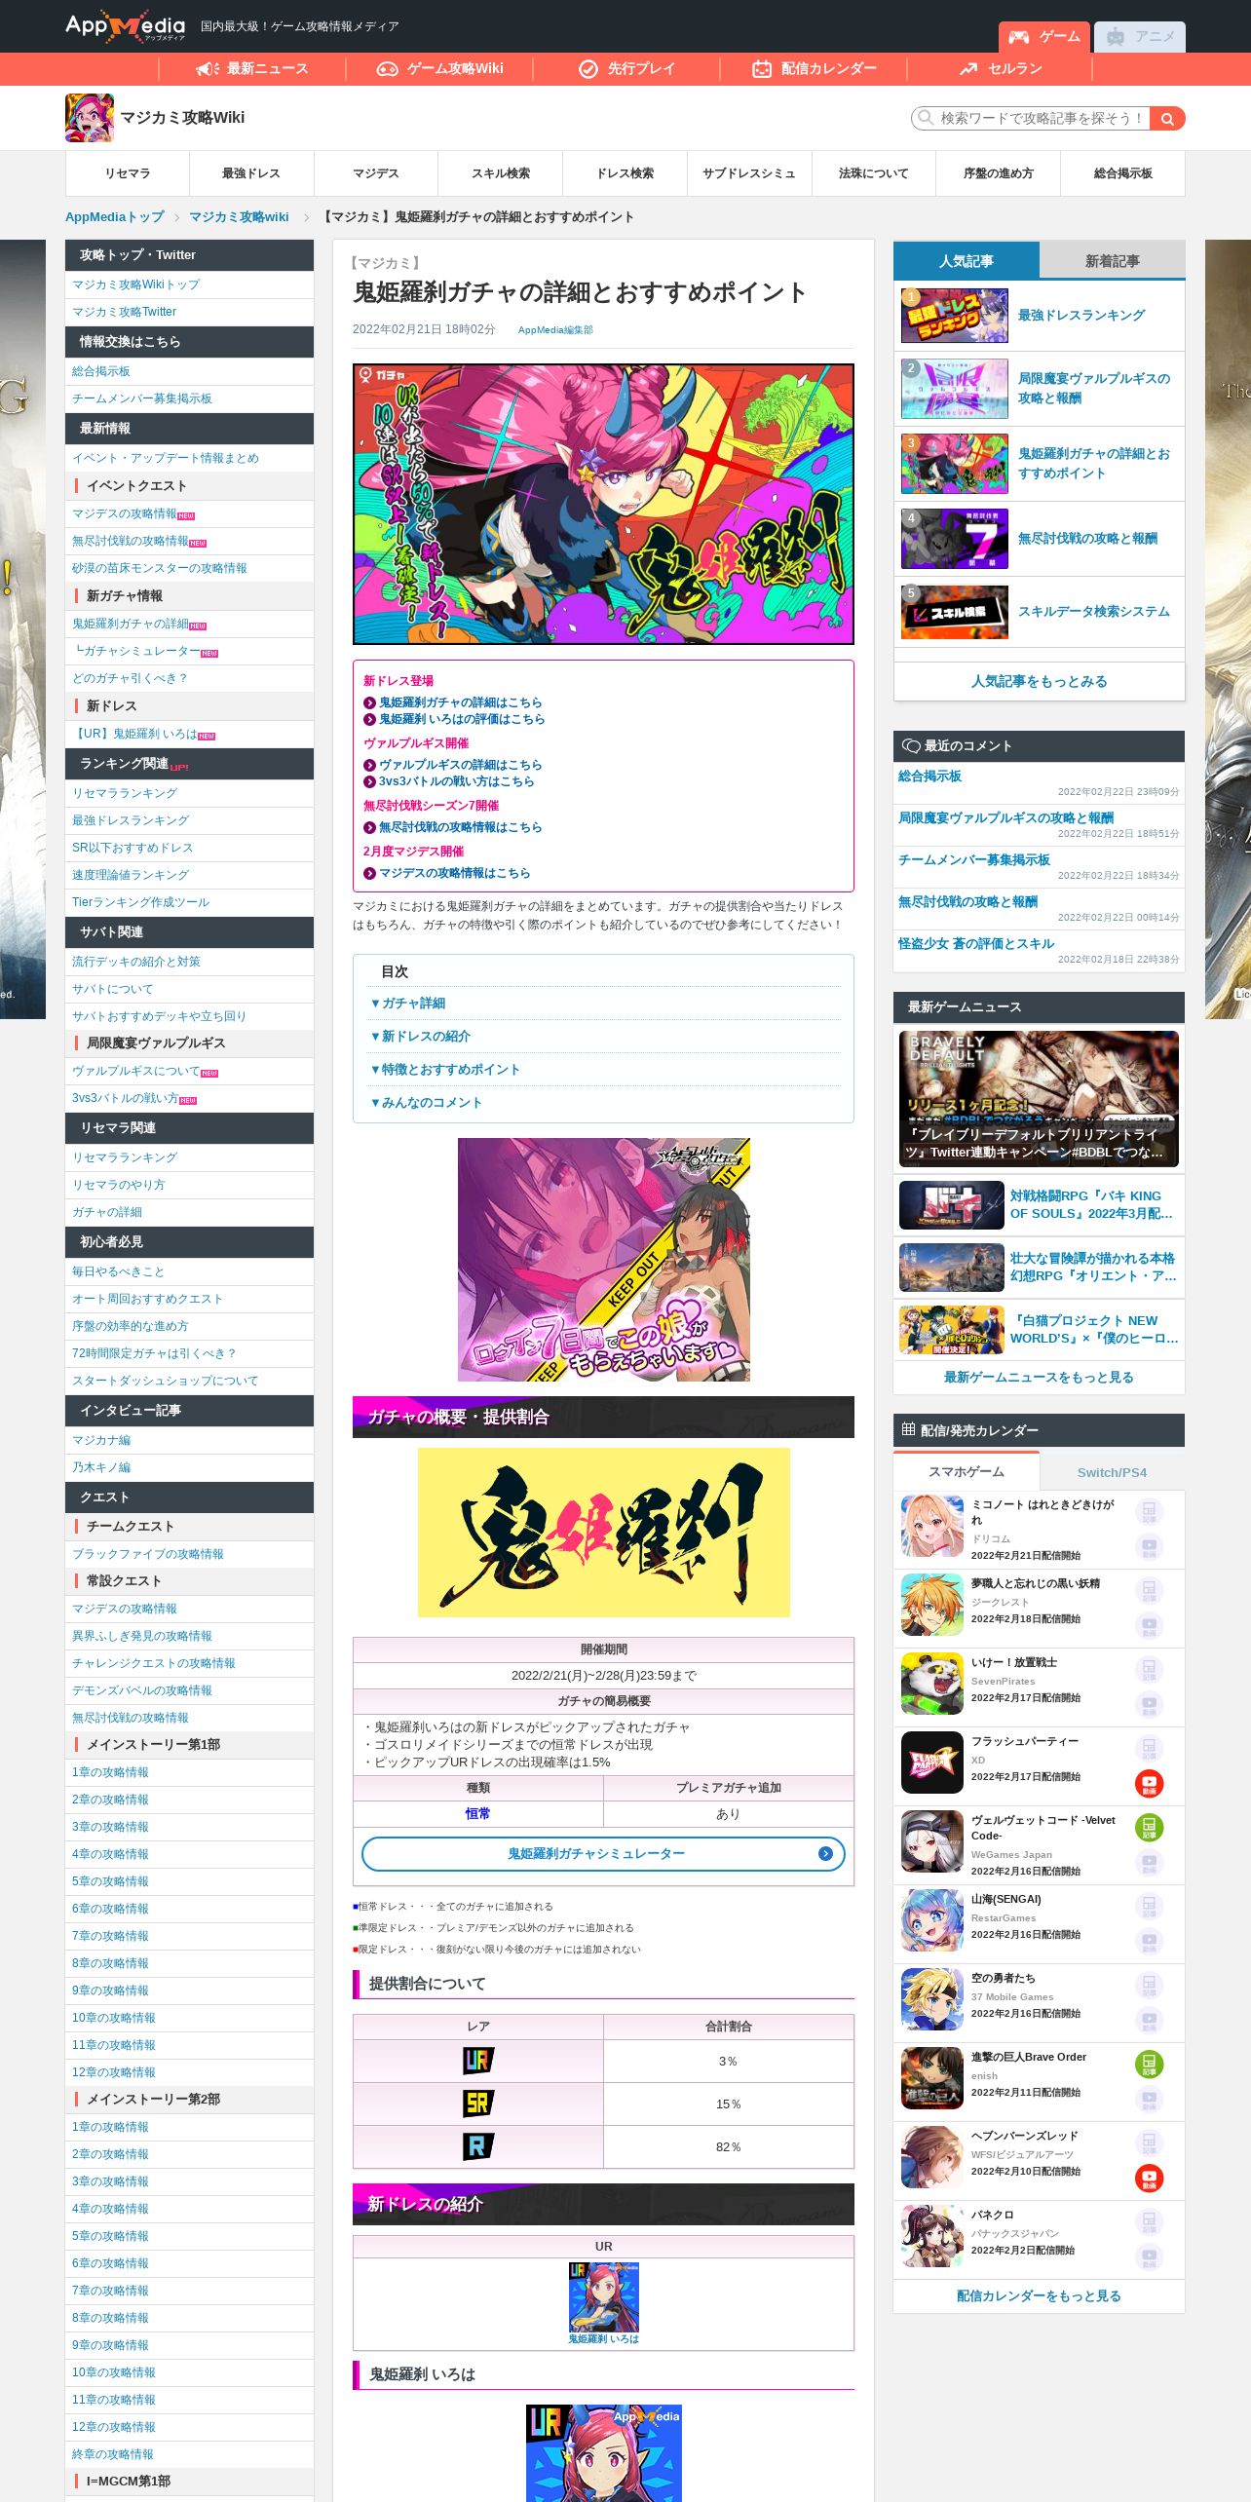The height and width of the screenshot is (2502, 1251).
Task: Open サブドレスシミュ in the wiki menu
Action: (749, 173)
